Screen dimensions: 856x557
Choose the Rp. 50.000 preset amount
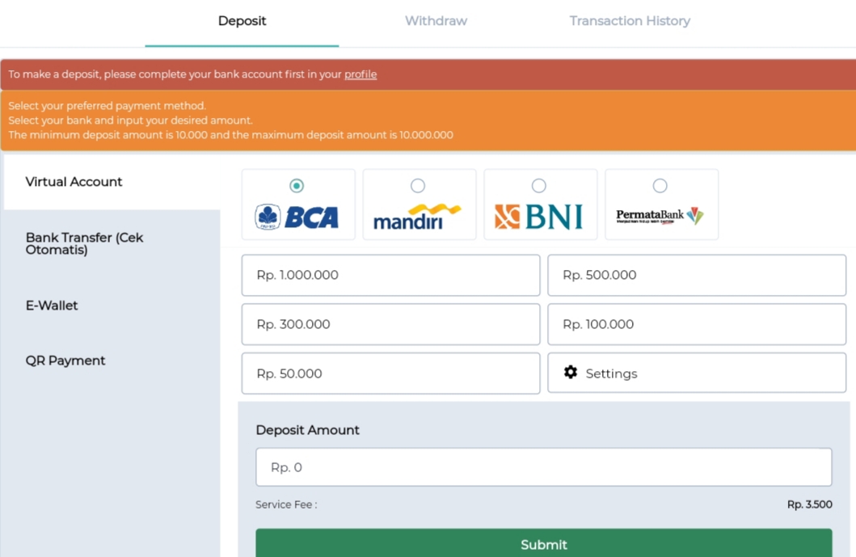[391, 373]
